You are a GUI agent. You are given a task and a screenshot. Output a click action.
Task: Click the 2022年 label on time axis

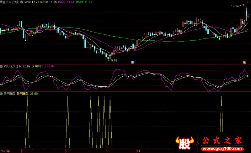coord(5,150)
